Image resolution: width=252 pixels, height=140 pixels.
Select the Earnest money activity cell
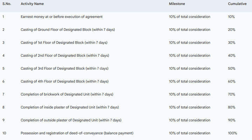62,17
